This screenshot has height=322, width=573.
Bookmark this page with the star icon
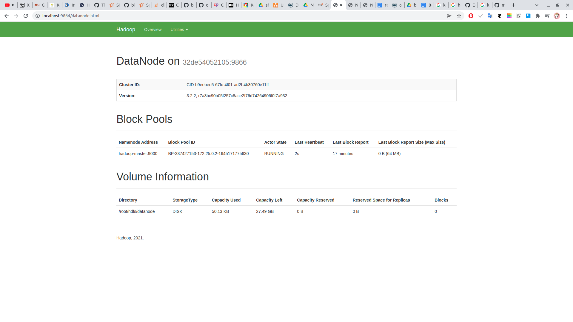pos(459,16)
